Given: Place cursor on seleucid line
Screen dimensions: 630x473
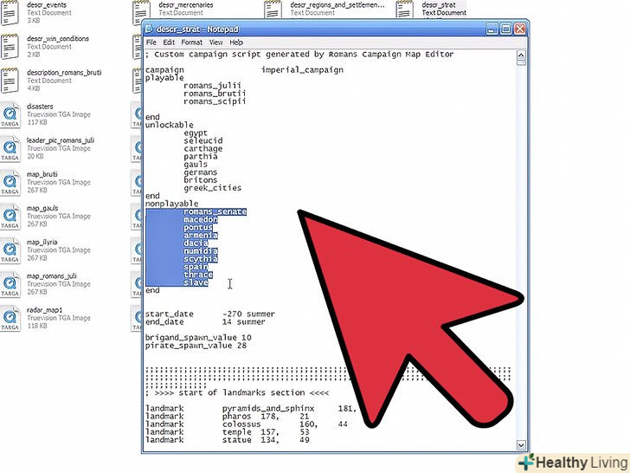Looking at the screenshot, I should click(x=202, y=140).
